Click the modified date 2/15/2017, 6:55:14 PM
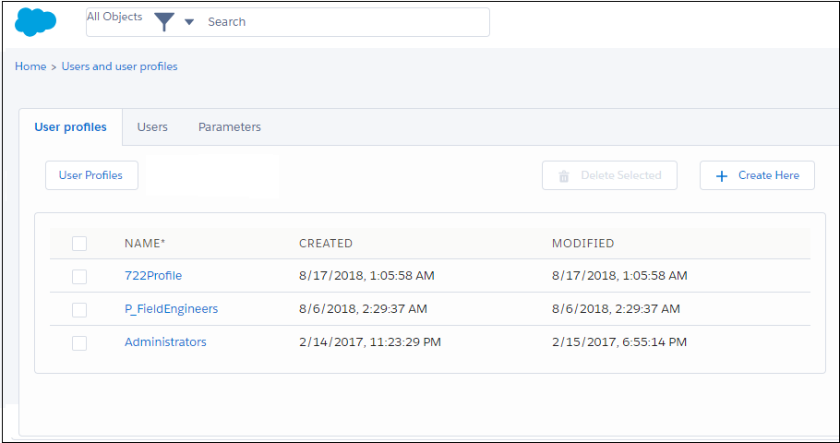840x443 pixels. coord(619,341)
